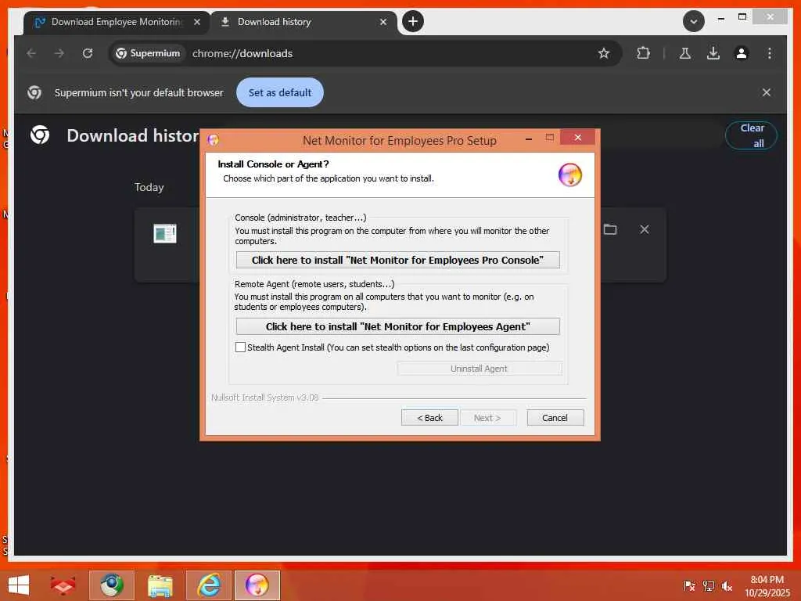Launch Internet Explorer from taskbar
This screenshot has height=601, width=801.
tap(208, 585)
